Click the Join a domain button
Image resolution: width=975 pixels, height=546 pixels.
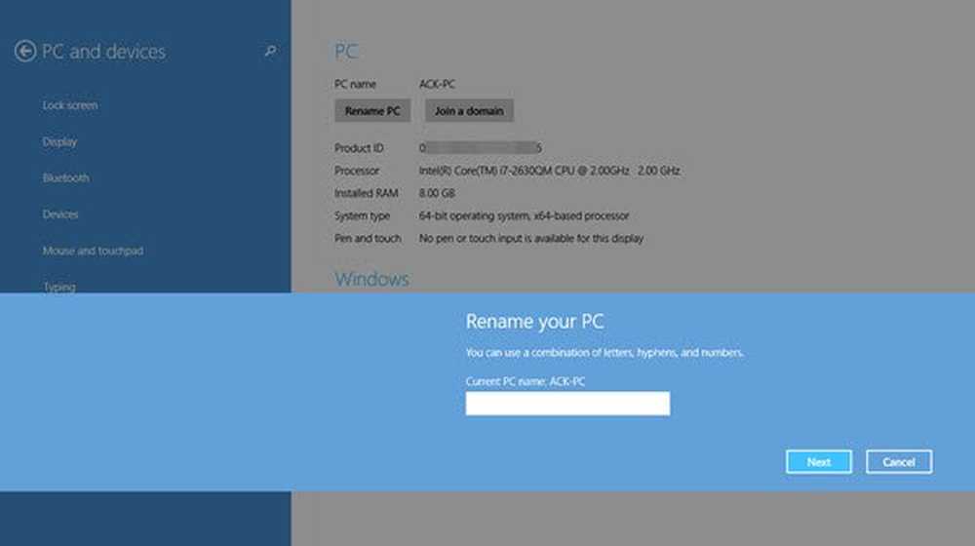(x=469, y=111)
